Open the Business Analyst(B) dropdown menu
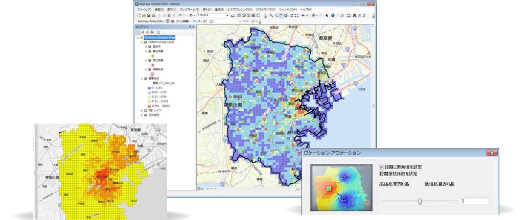Image resolution: width=531 pixels, height=220 pixels. 151,21
